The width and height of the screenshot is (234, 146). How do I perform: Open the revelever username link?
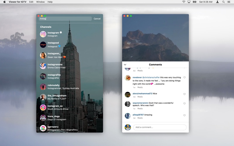click(x=137, y=77)
